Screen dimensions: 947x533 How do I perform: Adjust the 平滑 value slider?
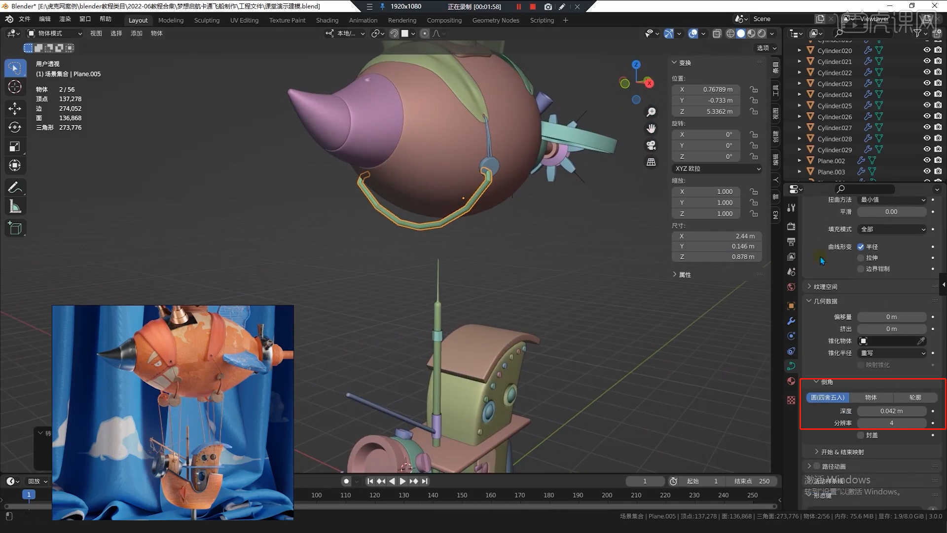(891, 211)
